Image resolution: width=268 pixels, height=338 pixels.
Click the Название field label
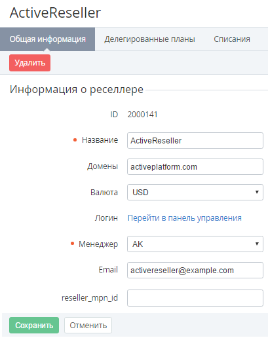tap(100, 140)
